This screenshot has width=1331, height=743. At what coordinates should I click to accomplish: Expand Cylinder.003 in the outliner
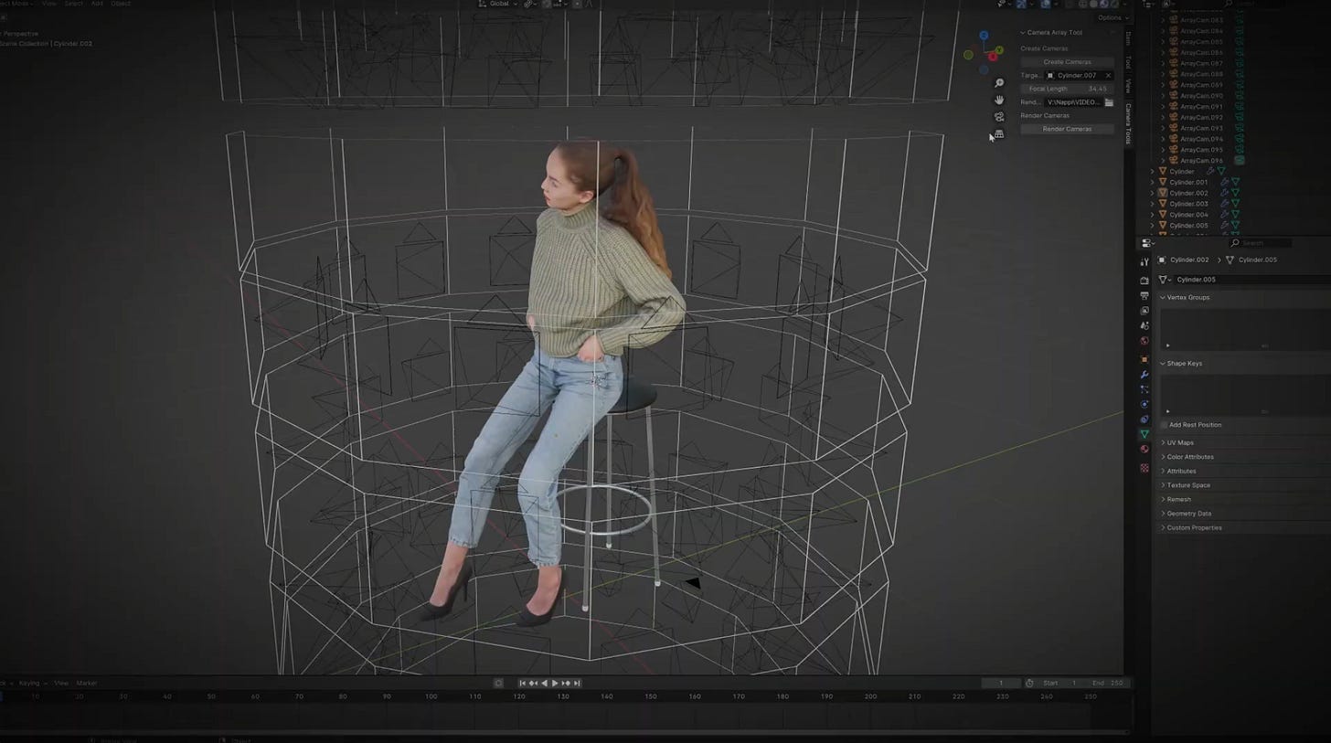(1152, 204)
